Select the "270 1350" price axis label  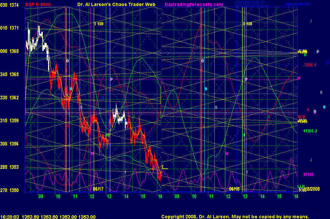[x=9, y=190]
